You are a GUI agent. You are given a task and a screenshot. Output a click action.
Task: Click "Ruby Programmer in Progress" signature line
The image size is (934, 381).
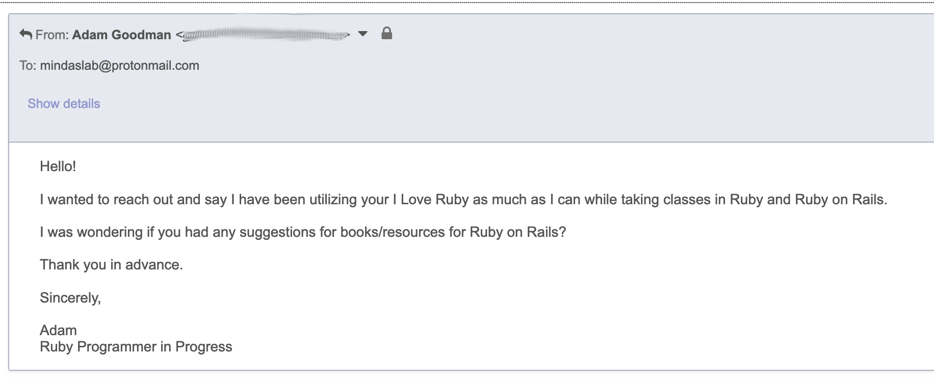point(136,347)
